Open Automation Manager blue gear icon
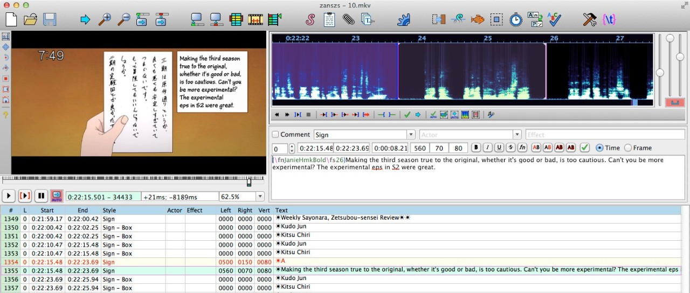 point(404,20)
